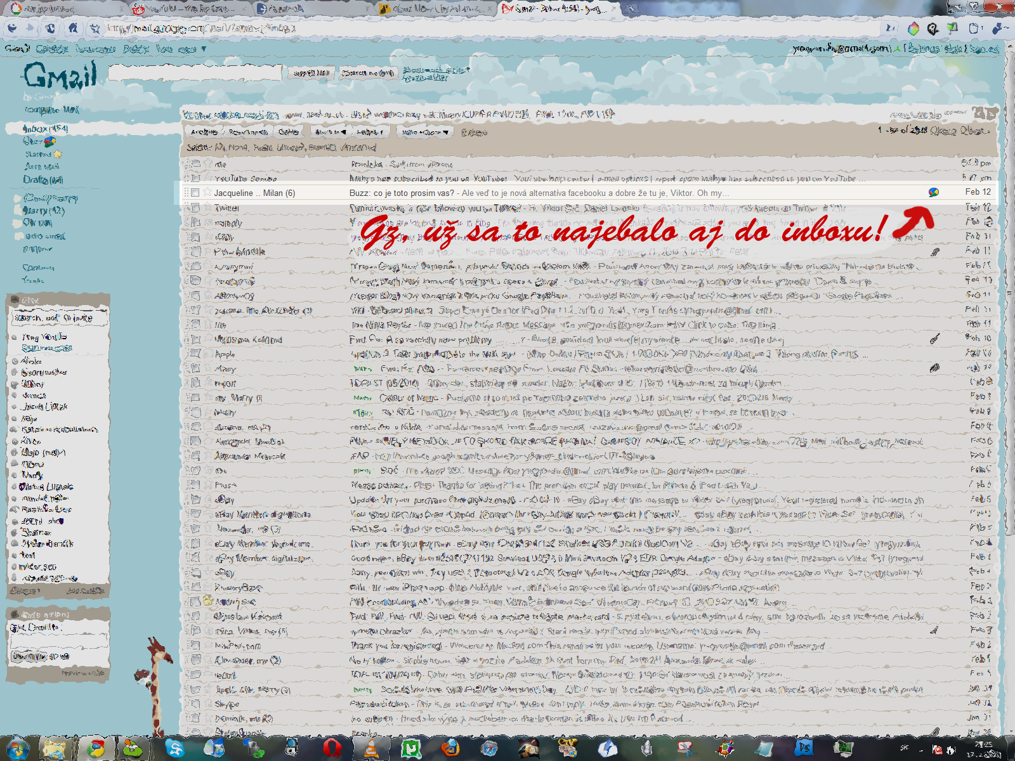Open Calendar in the top navigation

[x=52, y=49]
